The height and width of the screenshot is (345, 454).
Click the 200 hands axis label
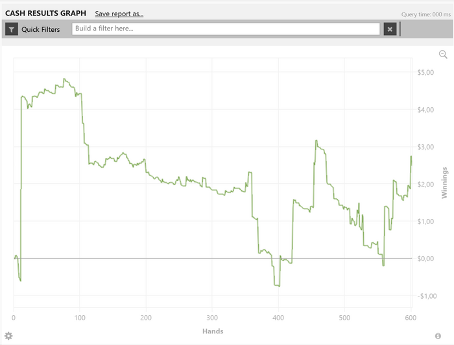(x=146, y=318)
